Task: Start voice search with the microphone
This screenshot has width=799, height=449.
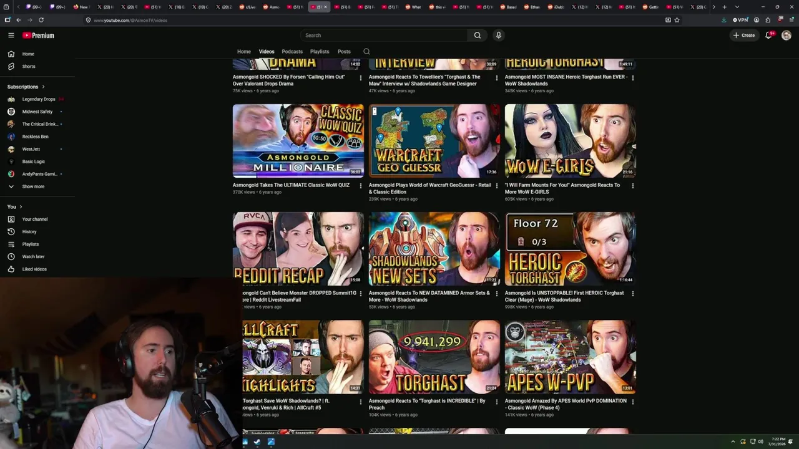Action: (498, 36)
